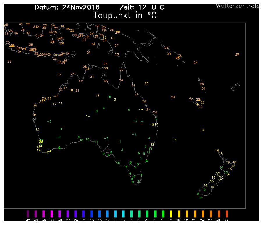Select the cyan -6 legend swatch
The image size is (263, 225).
pyautogui.click(x=123, y=214)
